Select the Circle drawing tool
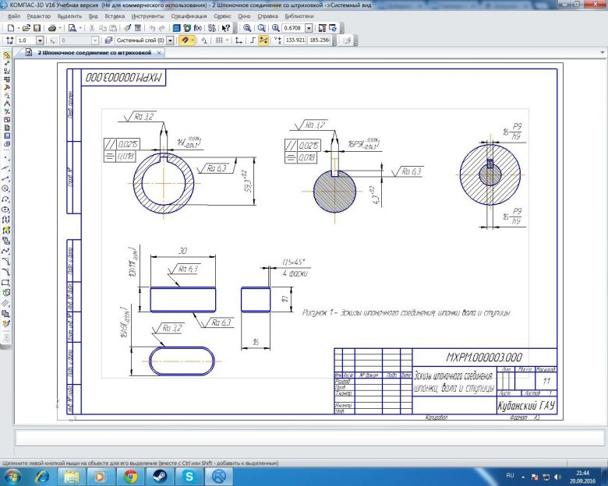 tap(7, 188)
